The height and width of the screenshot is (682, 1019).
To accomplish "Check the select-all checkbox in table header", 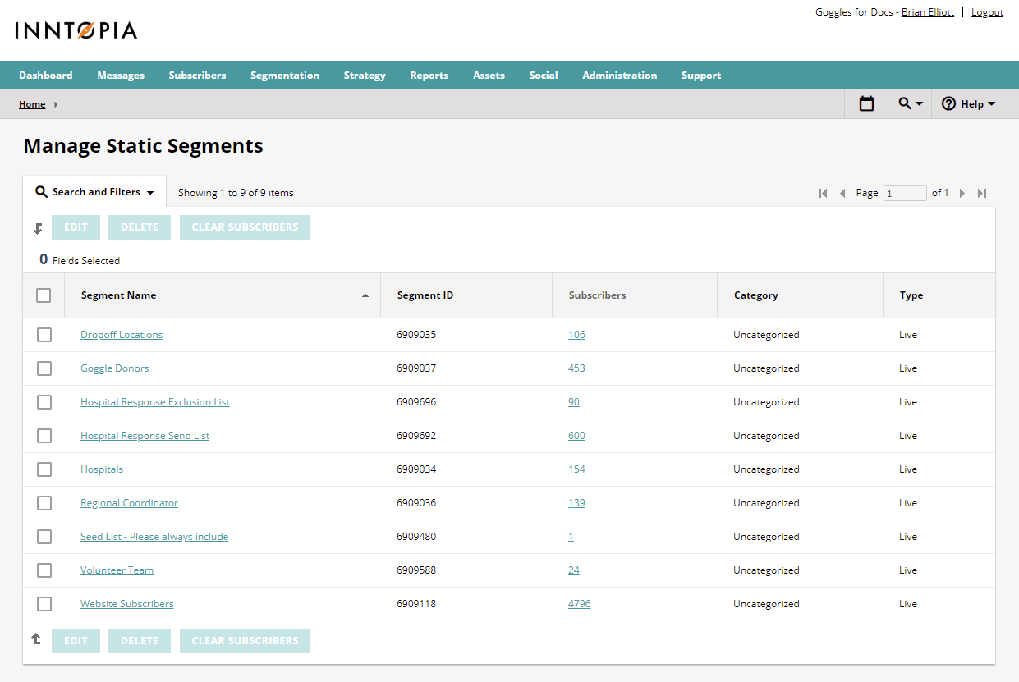I will pyautogui.click(x=44, y=295).
